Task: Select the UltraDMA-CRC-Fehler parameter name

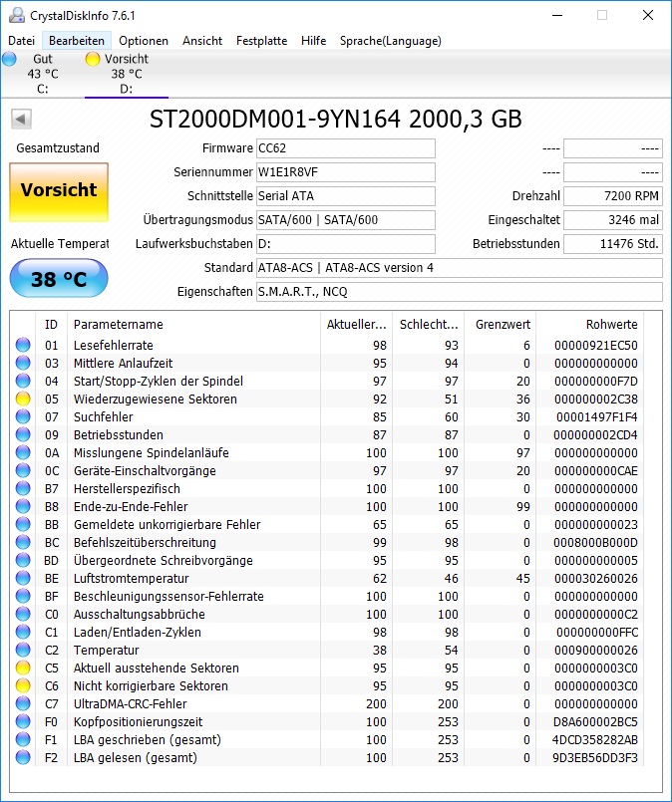Action: coord(130,703)
